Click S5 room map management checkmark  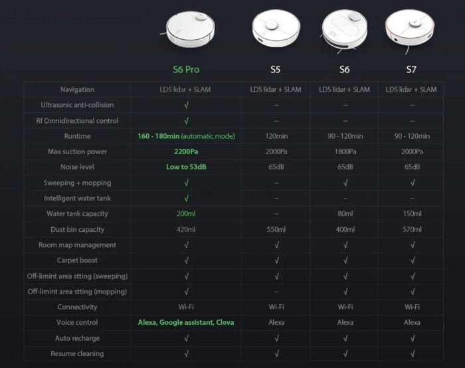276,245
